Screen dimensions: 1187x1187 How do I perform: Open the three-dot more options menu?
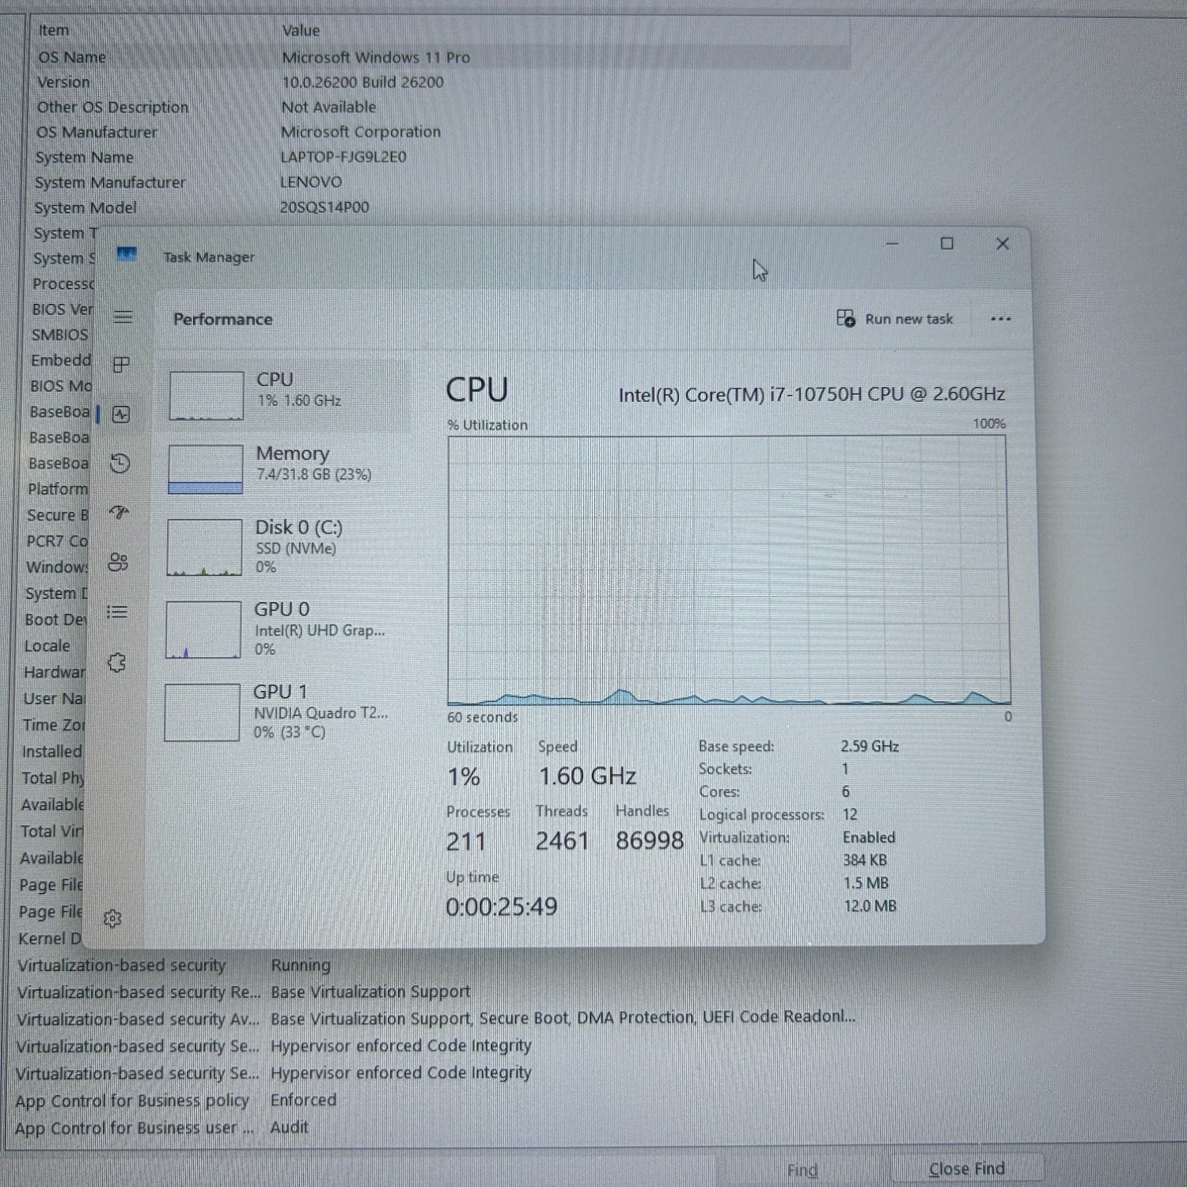coord(1000,320)
